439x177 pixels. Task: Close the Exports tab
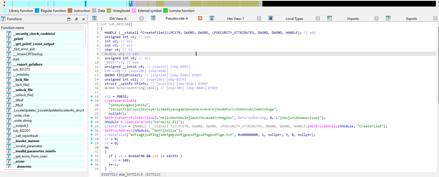[x=435, y=18]
